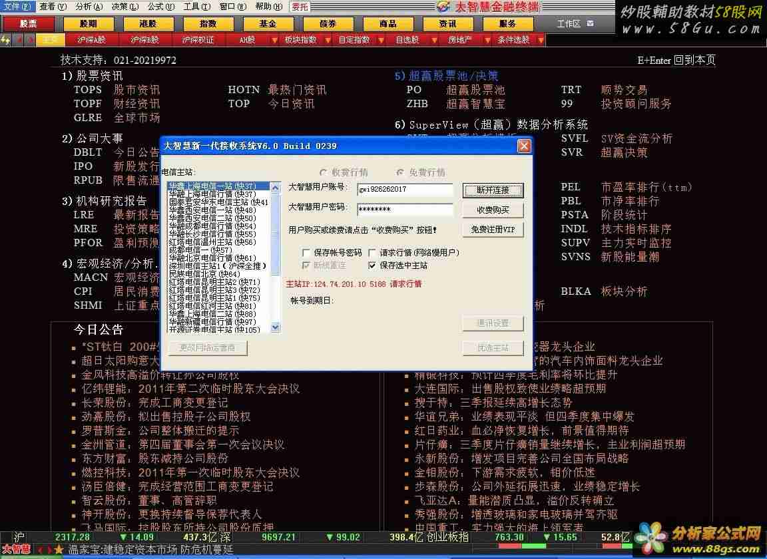Image resolution: width=767 pixels, height=559 pixels.
Task: Switch to the red 股票 category button
Action: pyautogui.click(x=28, y=23)
